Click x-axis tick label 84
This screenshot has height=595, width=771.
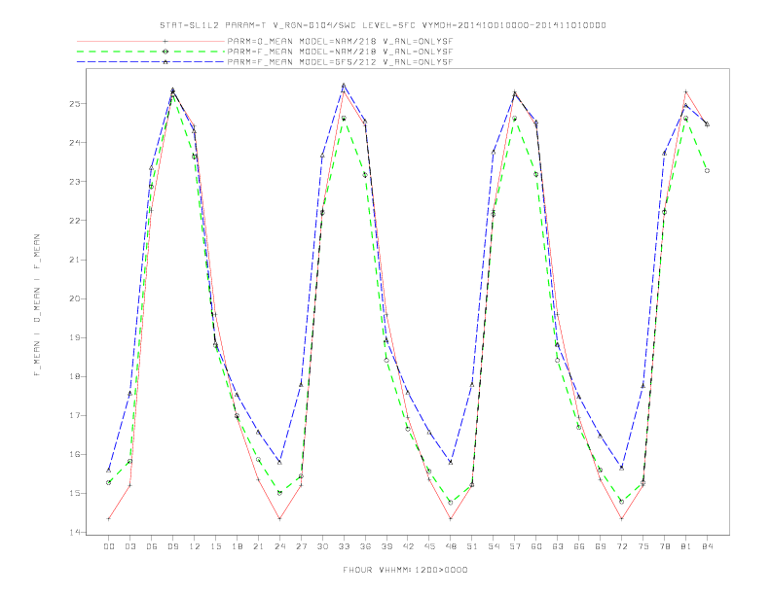pos(708,546)
